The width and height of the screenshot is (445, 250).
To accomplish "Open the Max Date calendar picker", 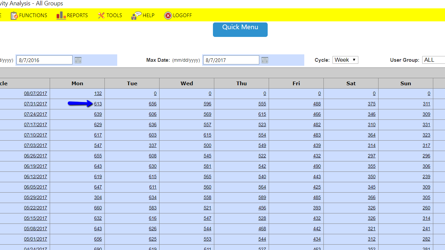I will 265,60.
